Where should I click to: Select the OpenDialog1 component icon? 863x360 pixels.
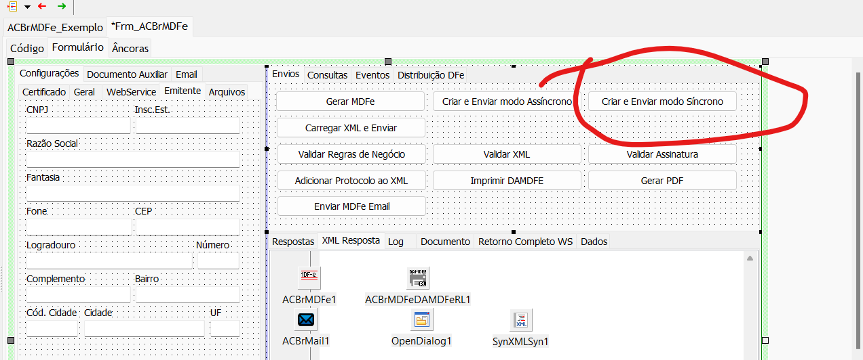point(421,319)
